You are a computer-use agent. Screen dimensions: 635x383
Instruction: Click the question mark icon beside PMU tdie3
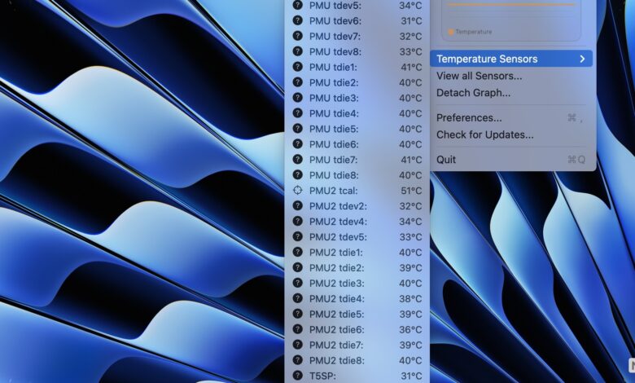298,97
